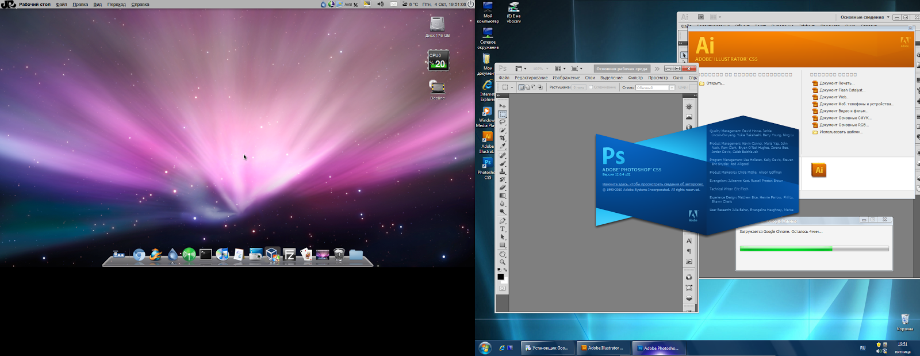Image resolution: width=920 pixels, height=356 pixels.
Task: Open the tool preset picker dropdown
Action: 507,87
